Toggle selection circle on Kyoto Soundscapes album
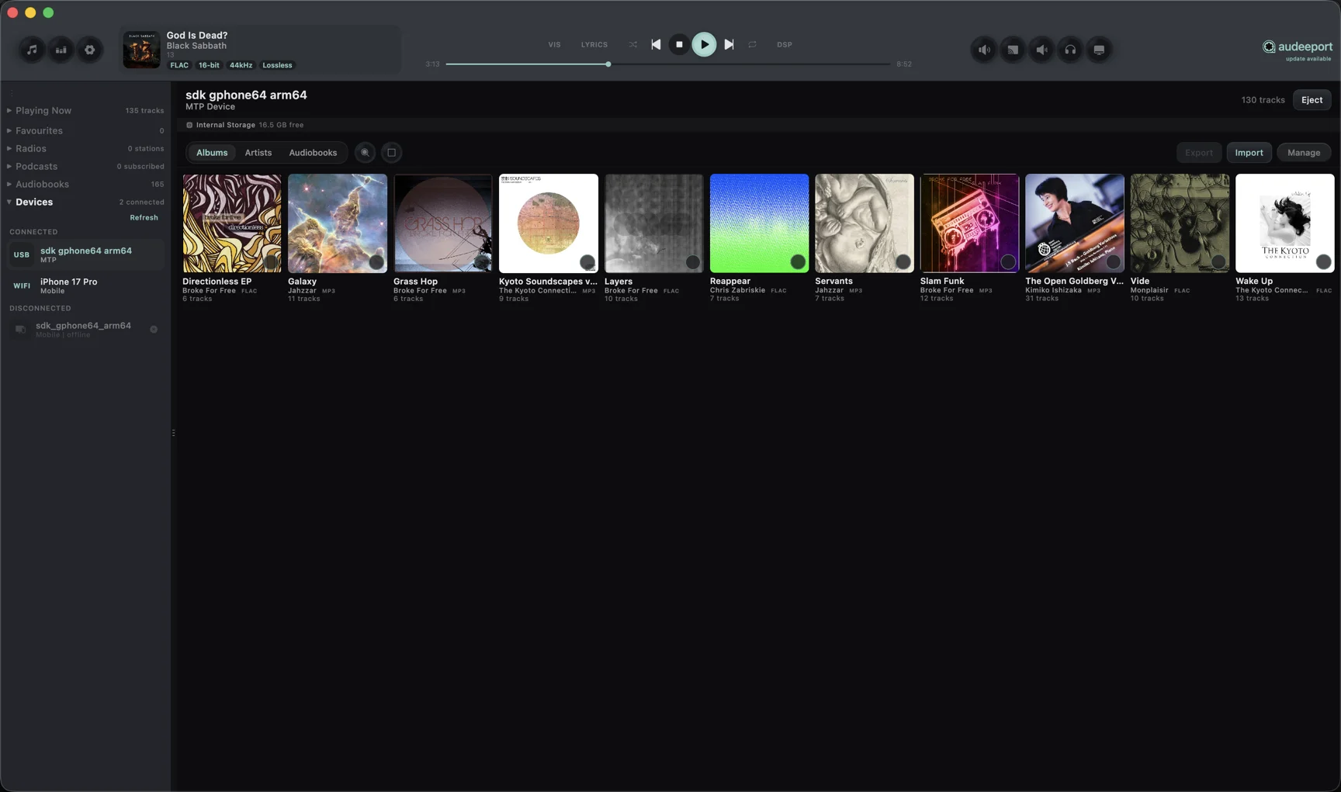The width and height of the screenshot is (1341, 792). (x=587, y=262)
